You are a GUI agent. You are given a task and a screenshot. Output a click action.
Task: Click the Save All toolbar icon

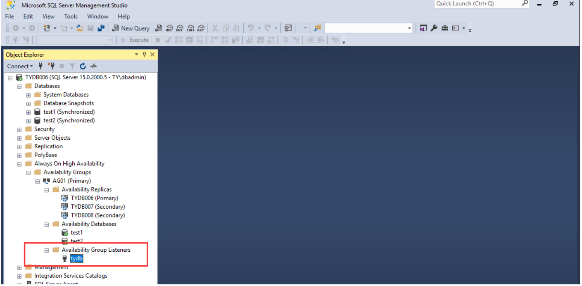click(101, 28)
